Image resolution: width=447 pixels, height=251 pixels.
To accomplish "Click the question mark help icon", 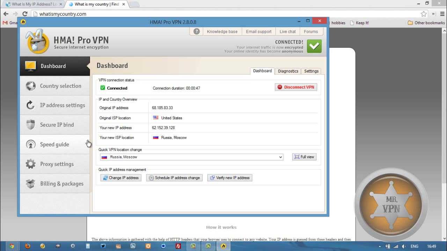I will point(197,31).
